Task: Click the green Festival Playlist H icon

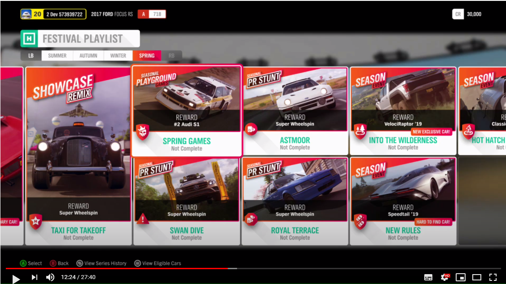Action: [x=29, y=39]
